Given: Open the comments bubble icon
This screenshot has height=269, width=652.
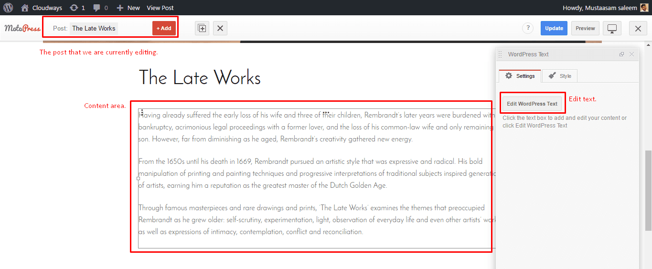Looking at the screenshot, I should point(97,8).
